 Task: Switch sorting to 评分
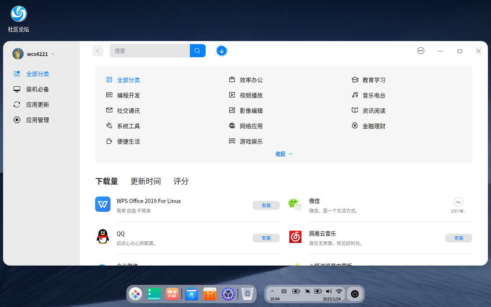181,181
